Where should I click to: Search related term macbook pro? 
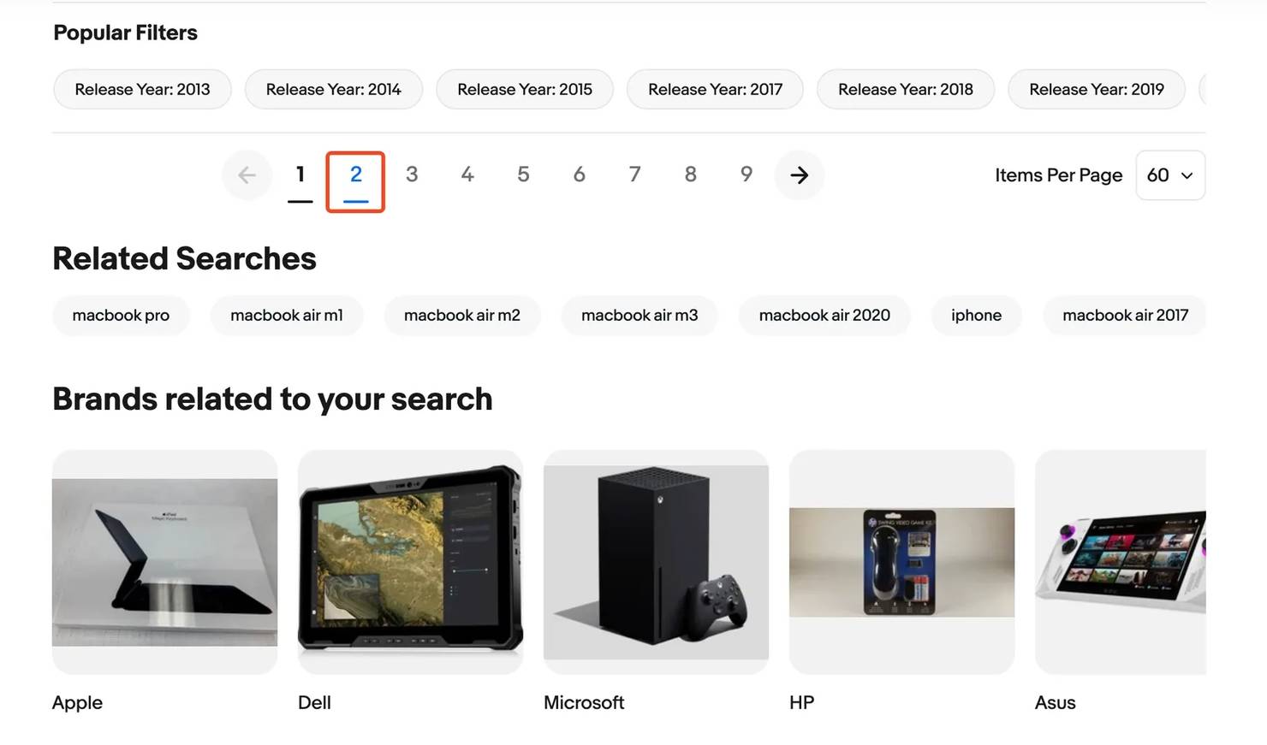click(x=121, y=315)
